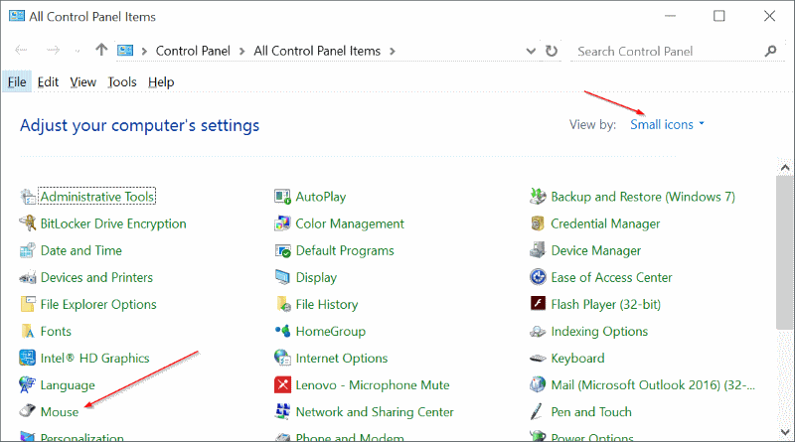Image resolution: width=795 pixels, height=442 pixels.
Task: Click the Control Panel breadcrumb
Action: coord(193,52)
